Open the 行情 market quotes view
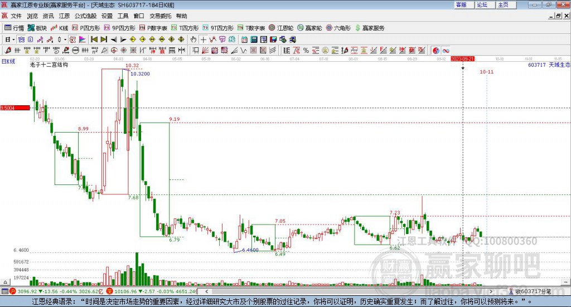 point(14,28)
